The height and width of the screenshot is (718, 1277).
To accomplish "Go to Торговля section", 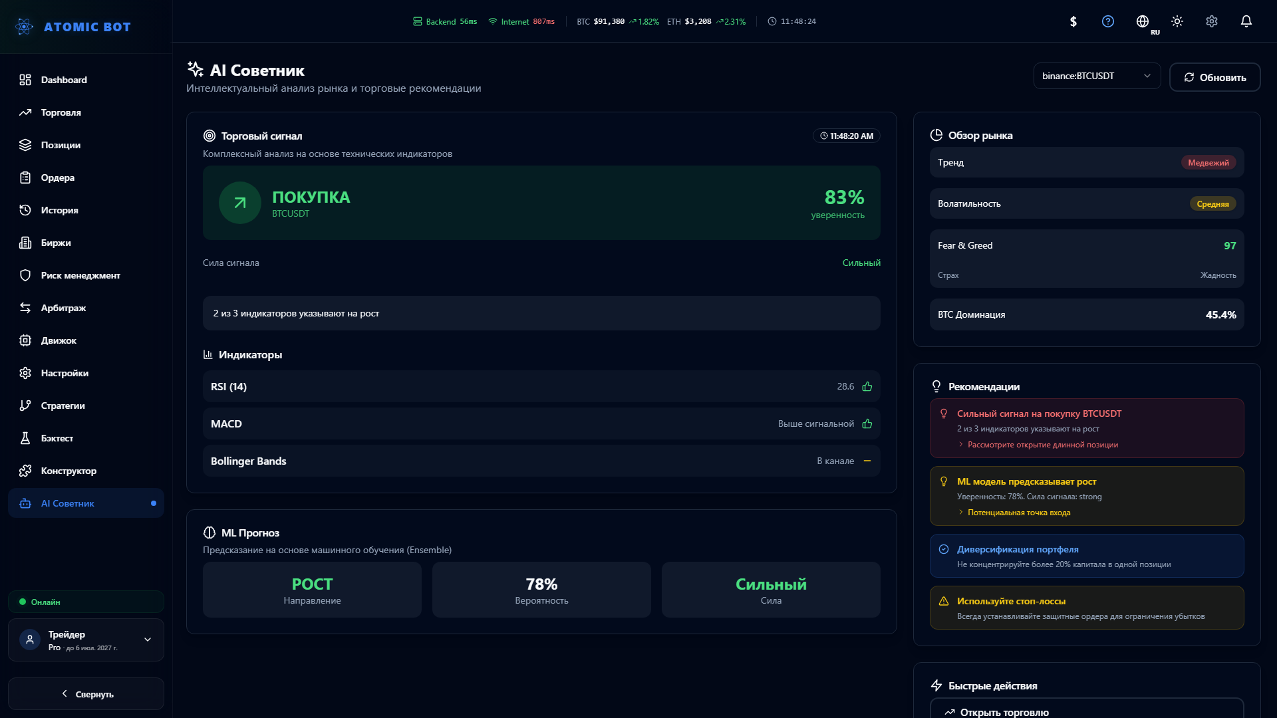I will pyautogui.click(x=86, y=112).
